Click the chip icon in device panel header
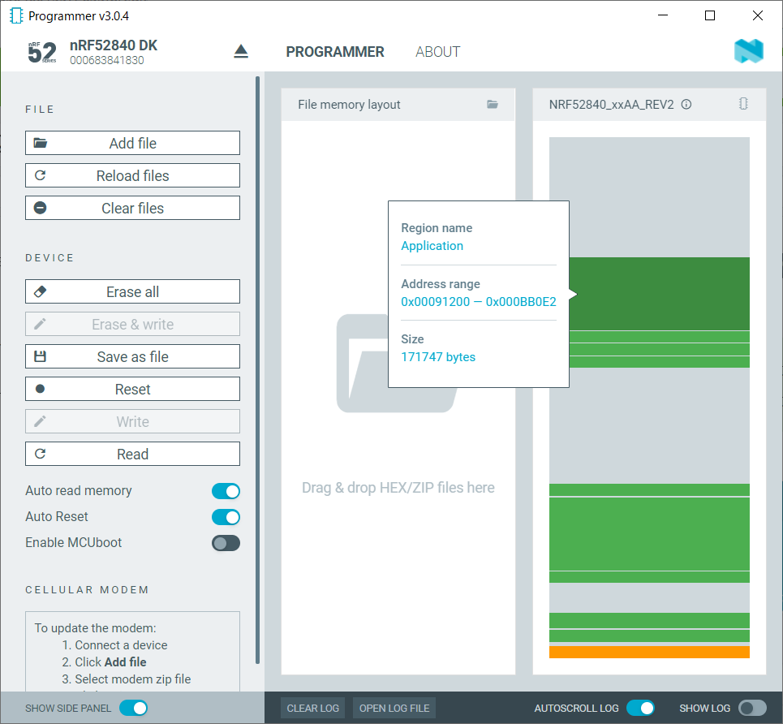Image resolution: width=783 pixels, height=724 pixels. click(743, 103)
